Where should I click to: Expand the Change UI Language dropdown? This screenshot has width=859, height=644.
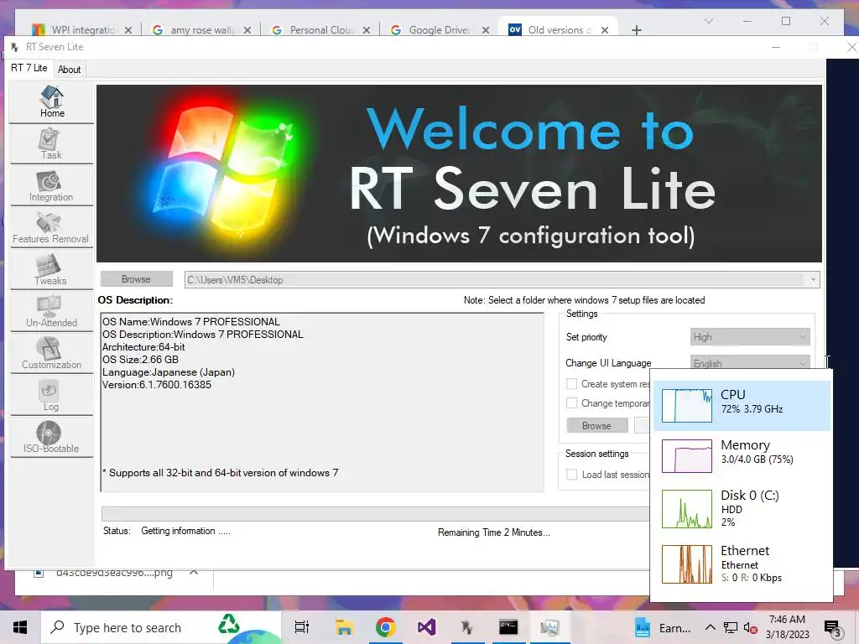pos(750,363)
